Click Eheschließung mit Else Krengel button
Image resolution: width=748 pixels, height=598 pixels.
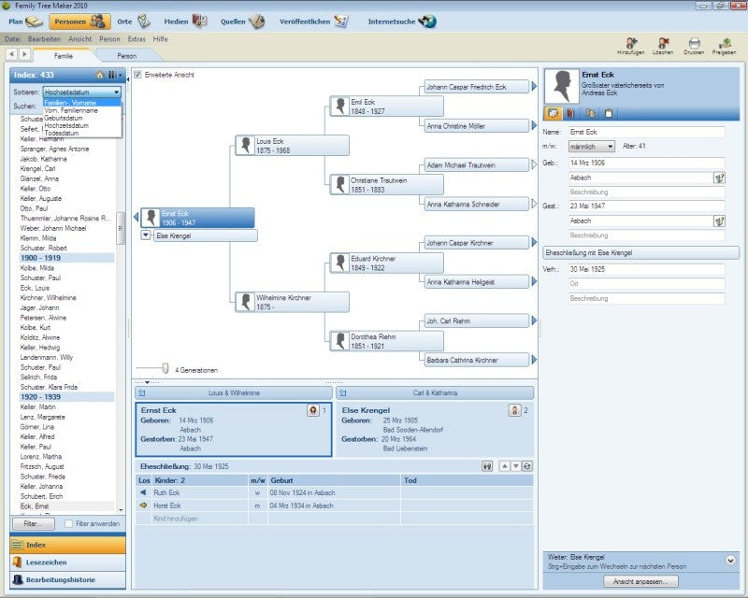[641, 252]
